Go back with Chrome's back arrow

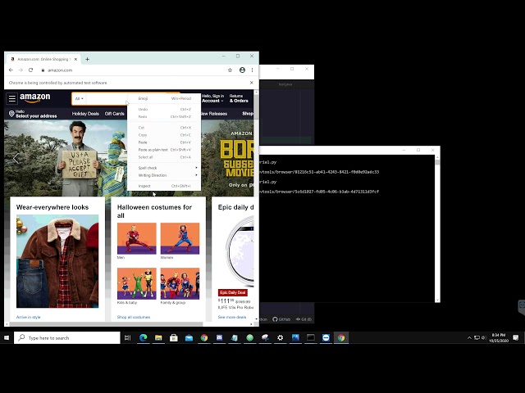[11, 70]
